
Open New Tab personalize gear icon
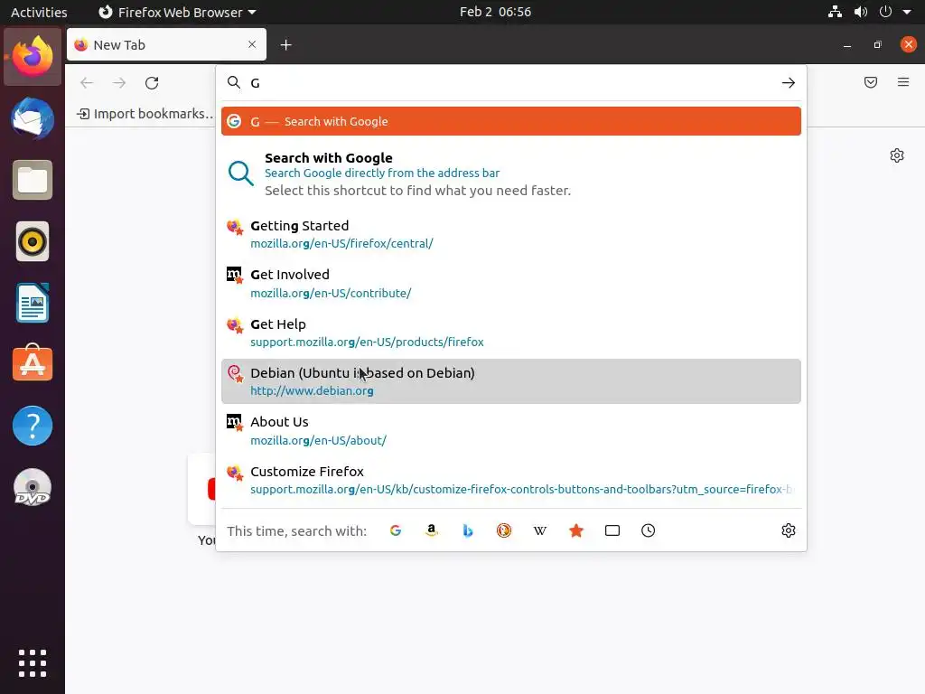897,155
